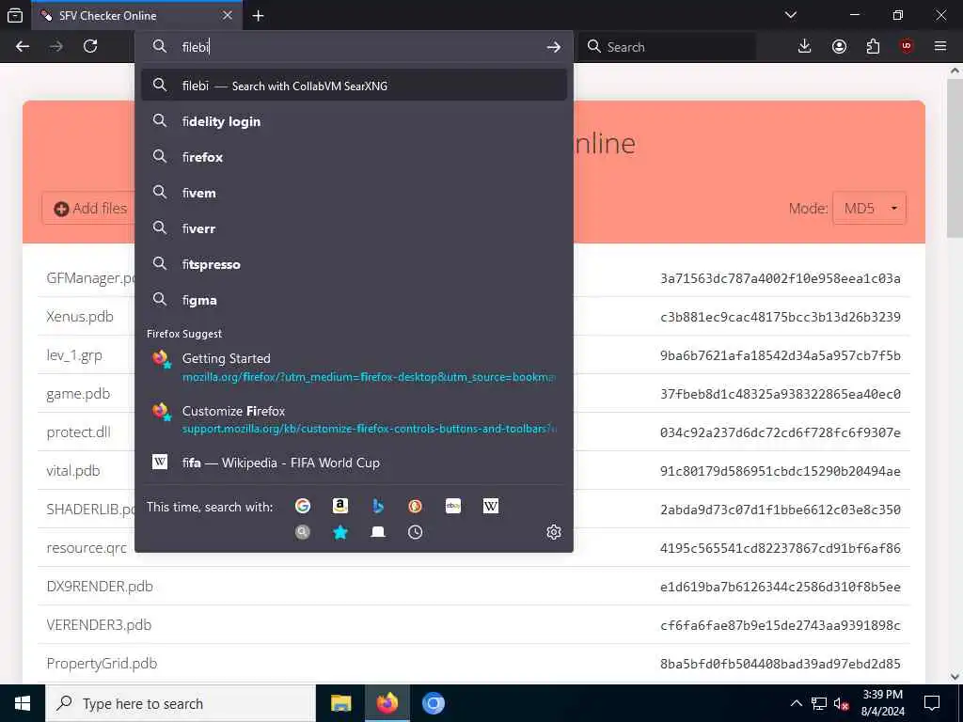
Task: Select the lev_1.grp file name
Action: point(74,355)
